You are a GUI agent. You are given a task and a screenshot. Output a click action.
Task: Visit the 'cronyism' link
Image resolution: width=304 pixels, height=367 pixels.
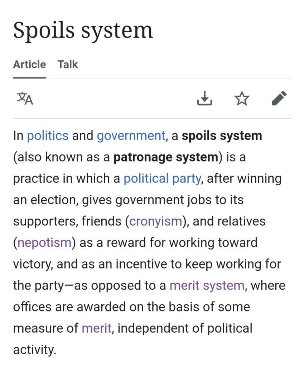pos(156,221)
